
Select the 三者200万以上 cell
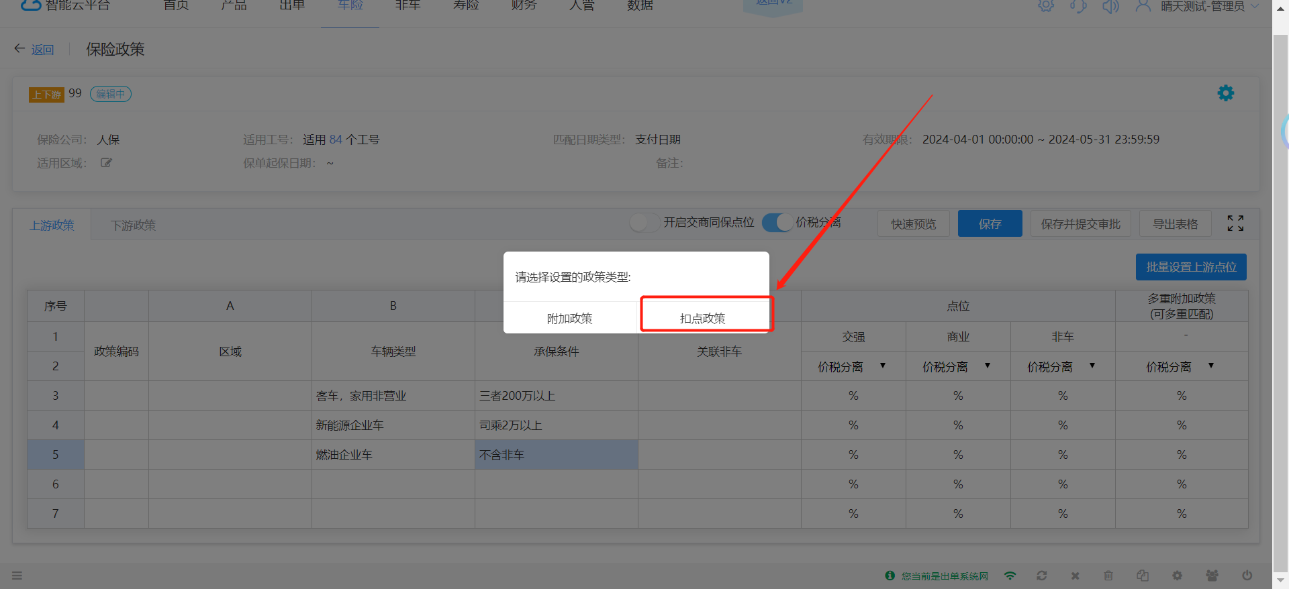pos(557,396)
